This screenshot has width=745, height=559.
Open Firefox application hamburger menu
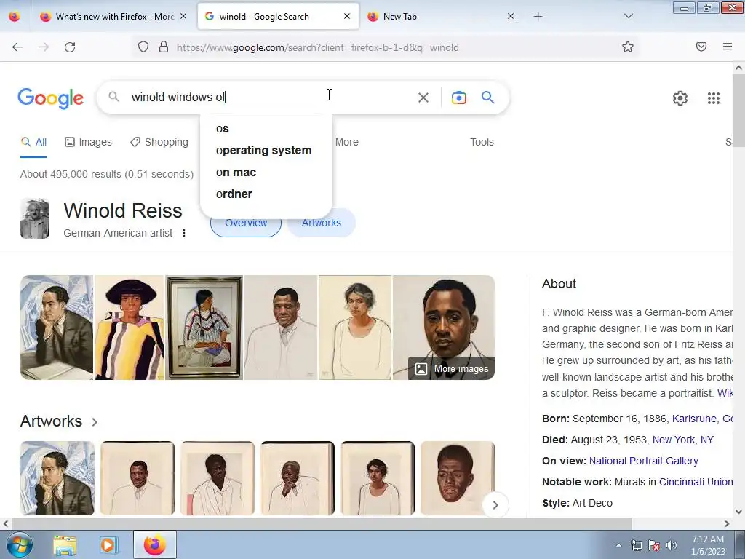click(x=728, y=47)
